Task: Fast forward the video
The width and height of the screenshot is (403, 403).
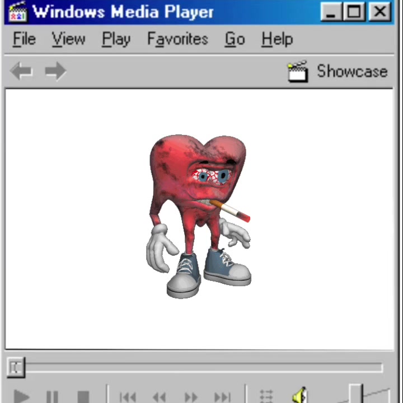Action: pos(191,397)
